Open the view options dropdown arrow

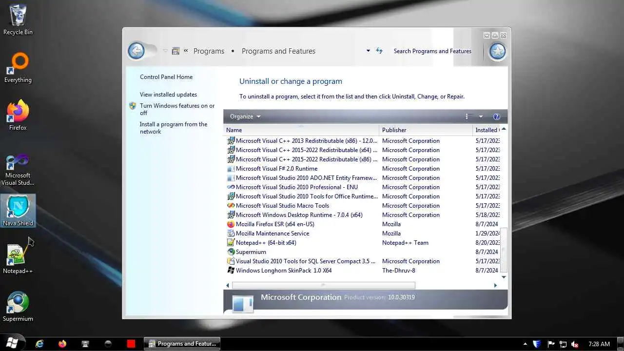(x=481, y=117)
